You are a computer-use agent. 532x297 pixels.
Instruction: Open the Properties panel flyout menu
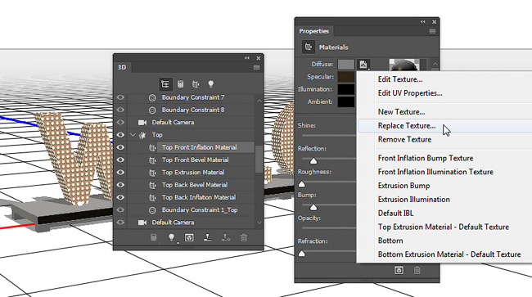(x=432, y=31)
